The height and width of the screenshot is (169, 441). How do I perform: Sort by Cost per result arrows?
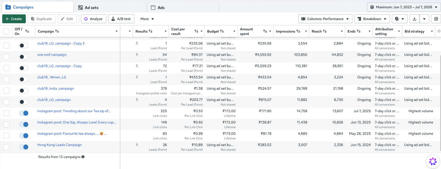pyautogui.click(x=196, y=31)
